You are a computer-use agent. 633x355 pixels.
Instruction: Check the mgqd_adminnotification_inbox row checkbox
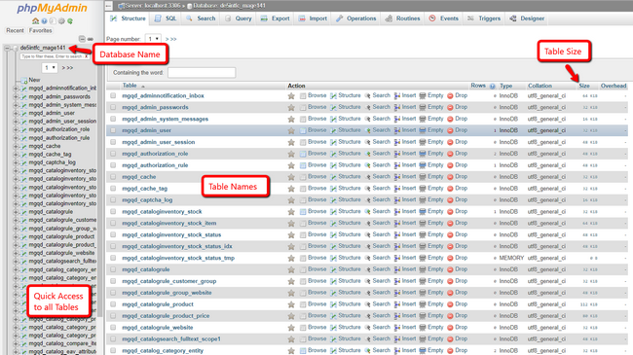point(113,95)
